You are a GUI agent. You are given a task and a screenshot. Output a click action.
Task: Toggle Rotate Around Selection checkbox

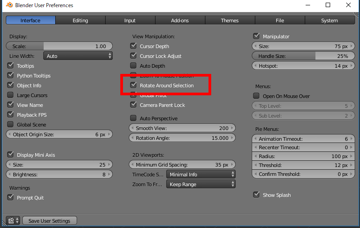tap(133, 85)
